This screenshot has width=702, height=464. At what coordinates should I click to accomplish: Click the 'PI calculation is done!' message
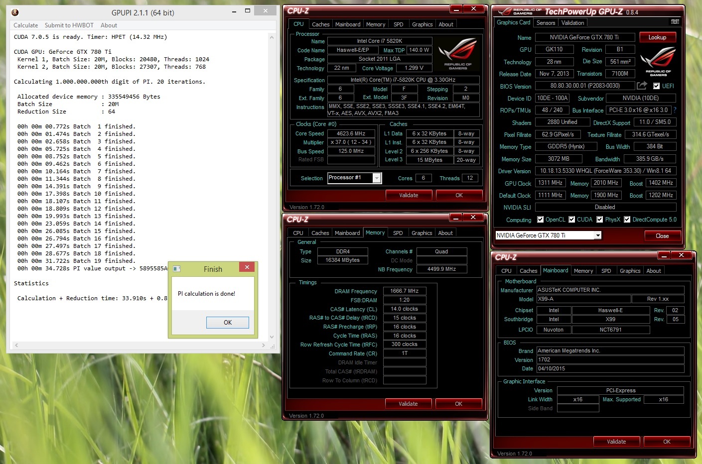(x=206, y=294)
